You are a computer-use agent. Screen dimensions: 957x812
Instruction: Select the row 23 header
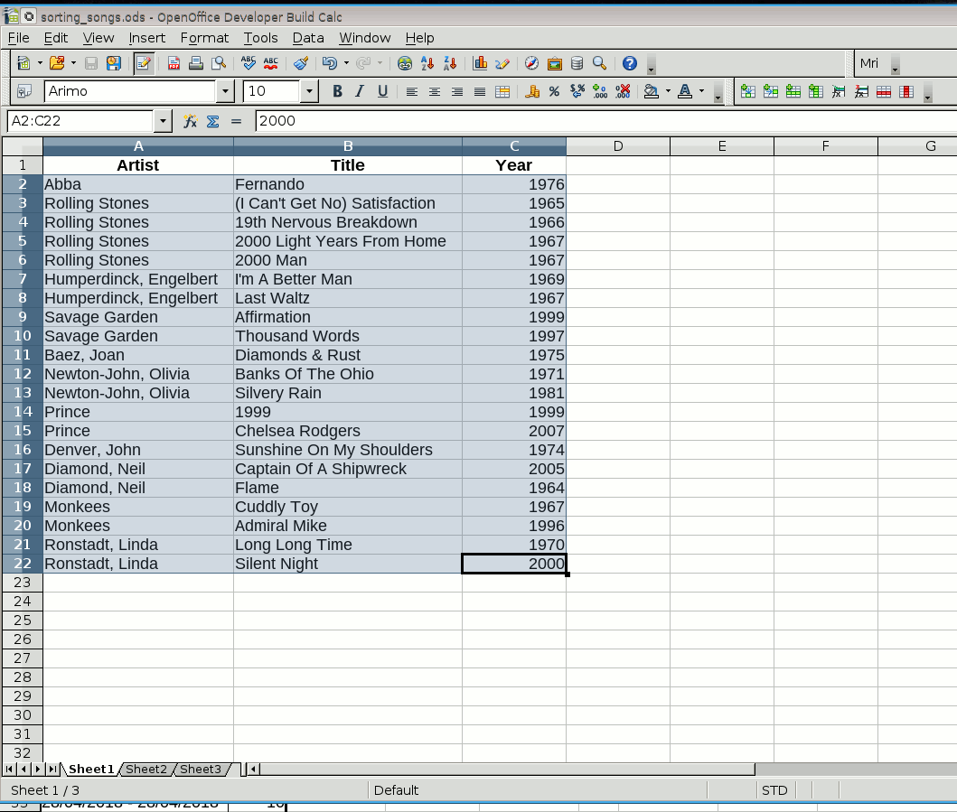point(23,583)
